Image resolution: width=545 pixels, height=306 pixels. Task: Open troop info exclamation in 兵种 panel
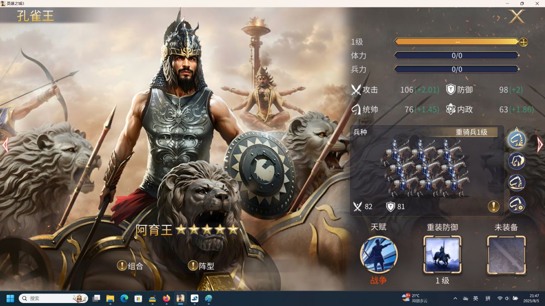493,206
